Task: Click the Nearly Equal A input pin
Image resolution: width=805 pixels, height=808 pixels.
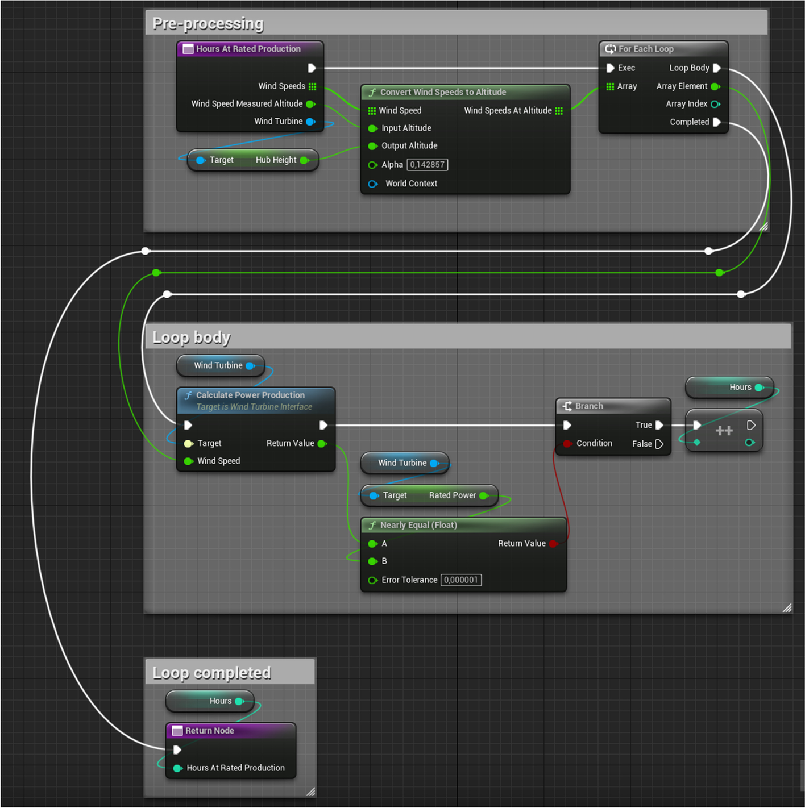Action: tap(372, 544)
